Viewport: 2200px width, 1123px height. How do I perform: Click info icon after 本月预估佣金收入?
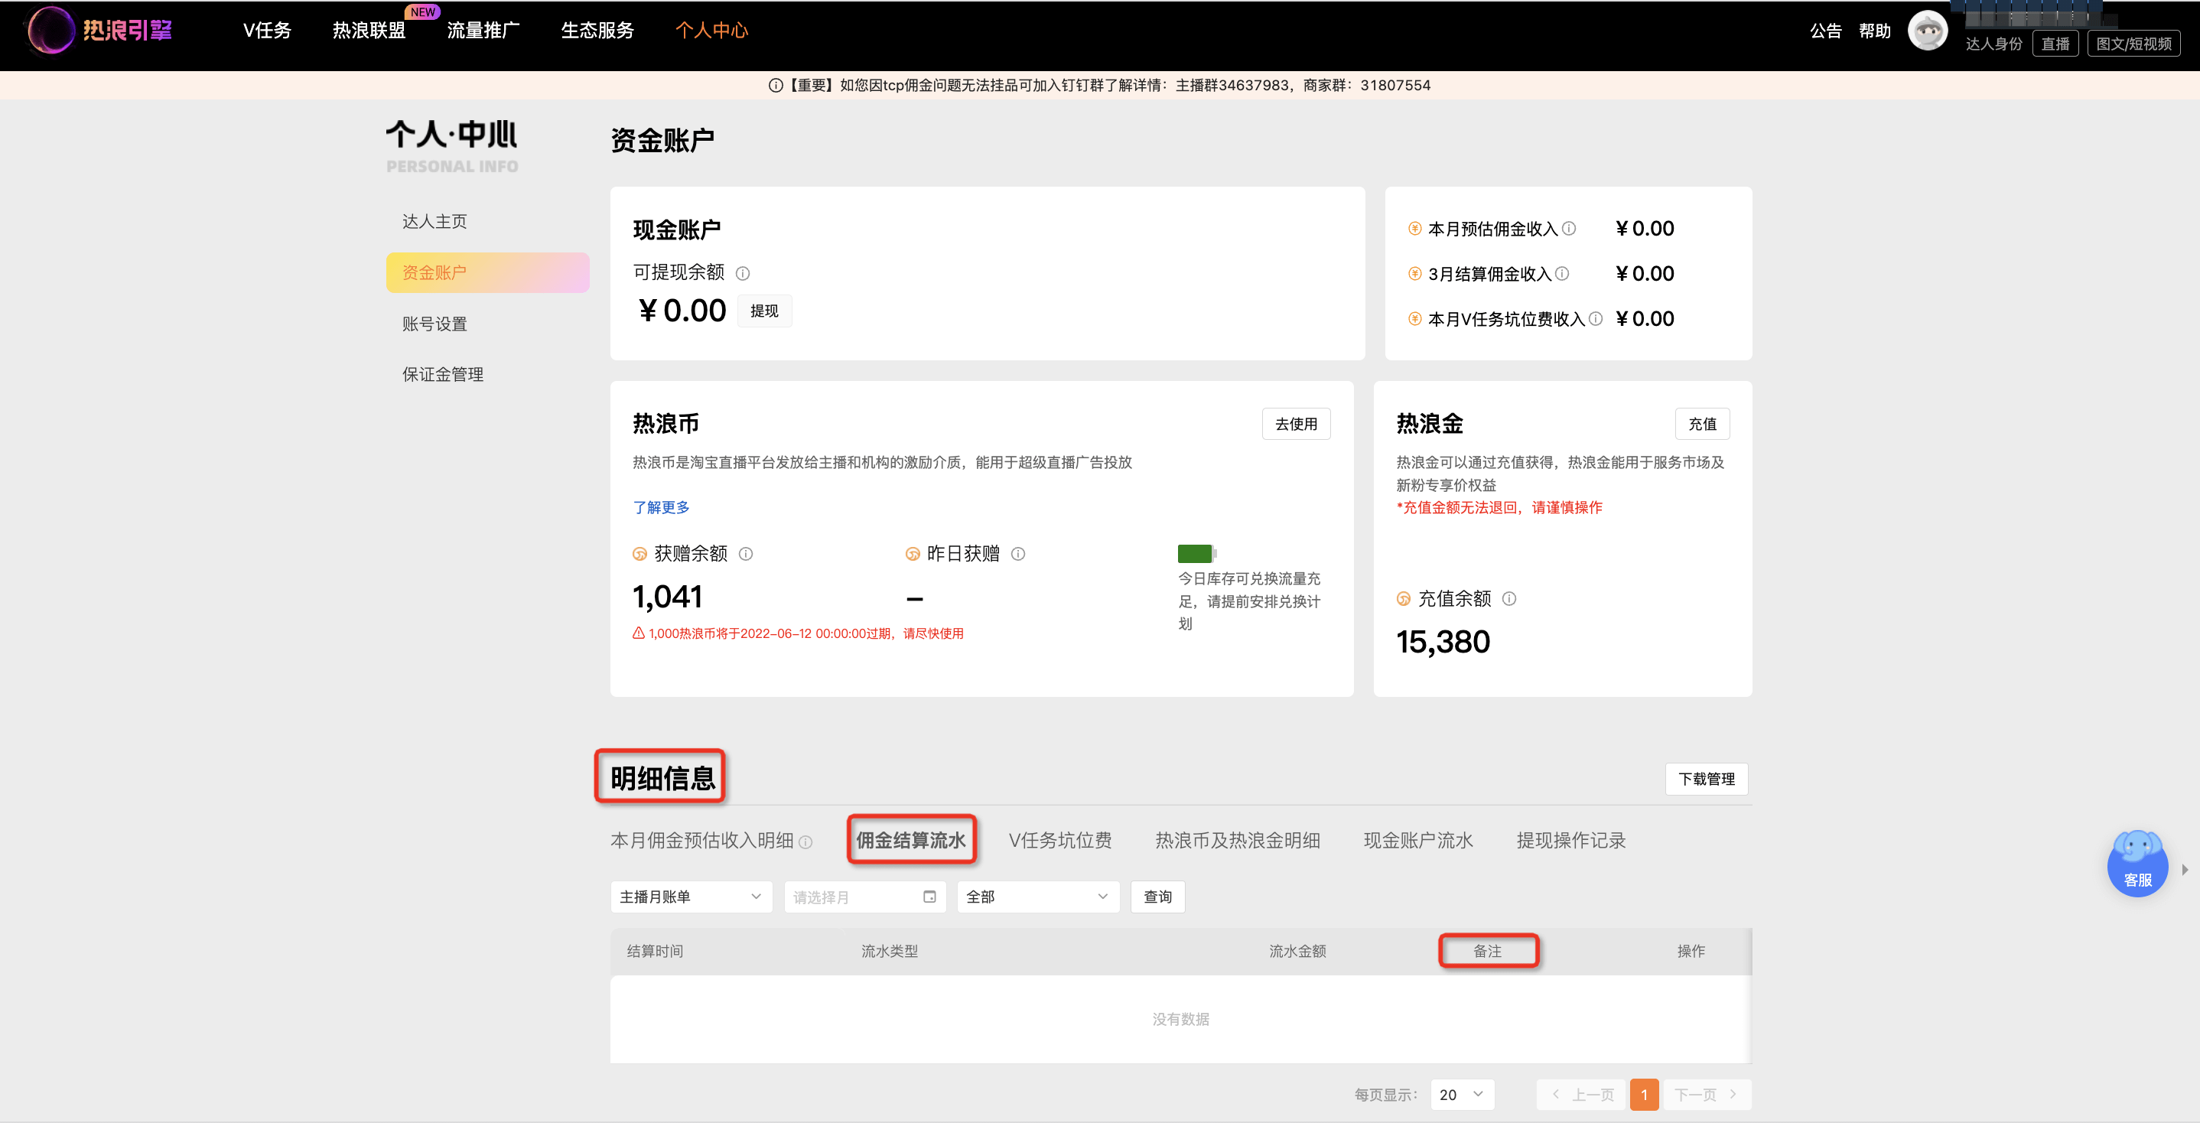(x=1569, y=228)
